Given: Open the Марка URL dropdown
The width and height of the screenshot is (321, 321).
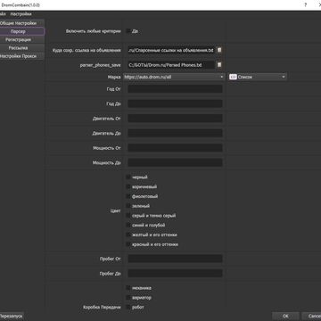Looking at the screenshot, I should [174, 77].
